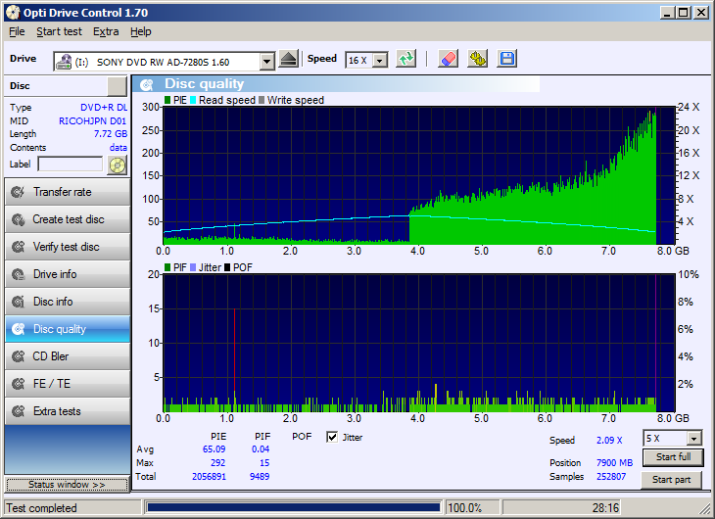This screenshot has width=715, height=519.
Task: Click the Create test disc sidebar icon
Action: tap(18, 219)
